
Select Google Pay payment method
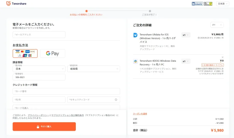53,54
